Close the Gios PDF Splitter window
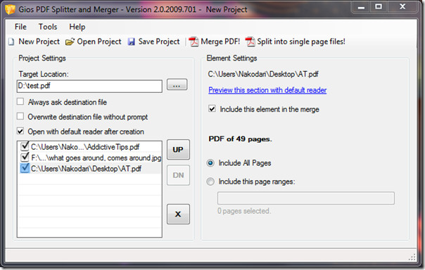This screenshot has width=425, height=270. coord(402,7)
